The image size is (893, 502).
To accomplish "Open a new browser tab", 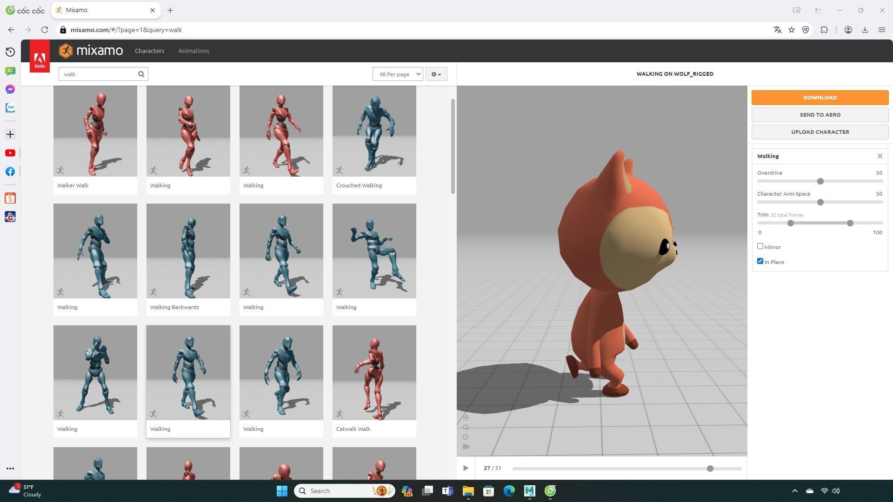I will pyautogui.click(x=170, y=10).
